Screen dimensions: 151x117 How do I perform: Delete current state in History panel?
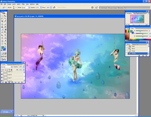click(146, 55)
